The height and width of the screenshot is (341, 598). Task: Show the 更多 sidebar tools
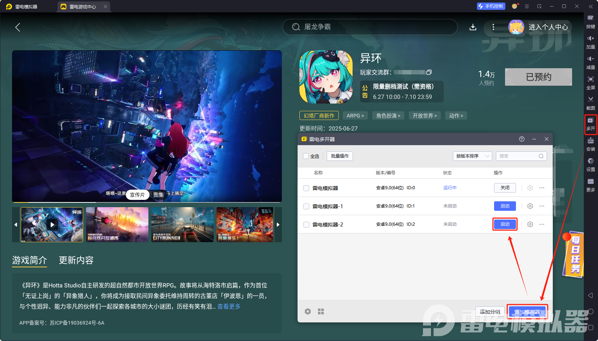pyautogui.click(x=591, y=185)
